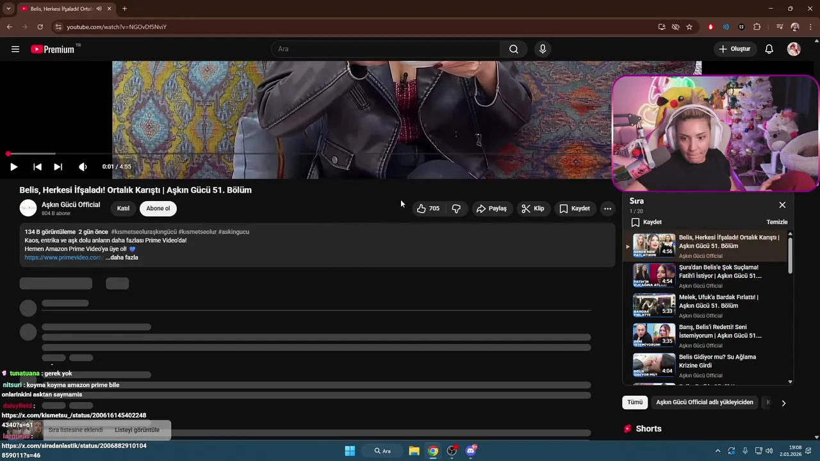Share the video via Paylaş
This screenshot has height=461, width=820.
491,209
